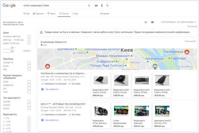Viewport: 199px width, 133px height.
Task: Open Супер предложение card for 3550,00 грн.
Action: click(121, 116)
